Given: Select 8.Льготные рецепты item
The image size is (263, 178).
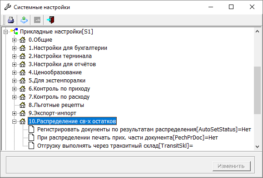Looking at the screenshot, I should (x=56, y=105).
